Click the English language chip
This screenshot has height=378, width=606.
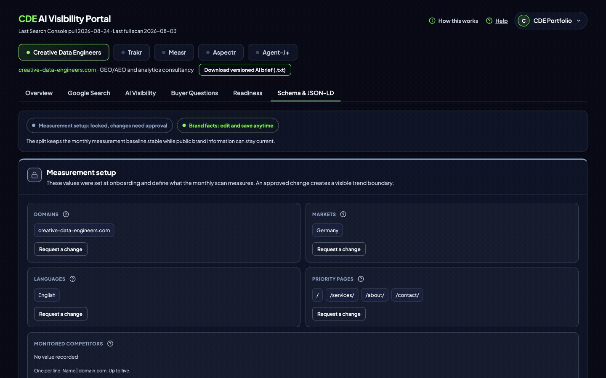tap(47, 295)
